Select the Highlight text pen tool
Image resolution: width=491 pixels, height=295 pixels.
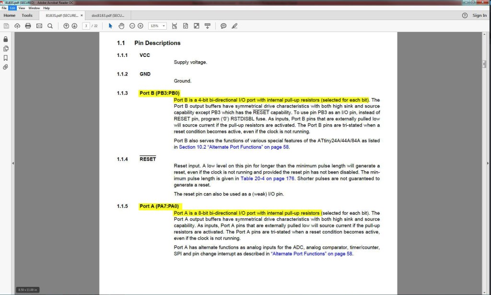coord(234,26)
